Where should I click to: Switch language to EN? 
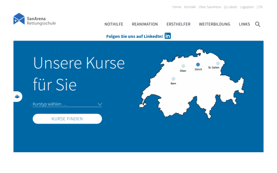260,7
